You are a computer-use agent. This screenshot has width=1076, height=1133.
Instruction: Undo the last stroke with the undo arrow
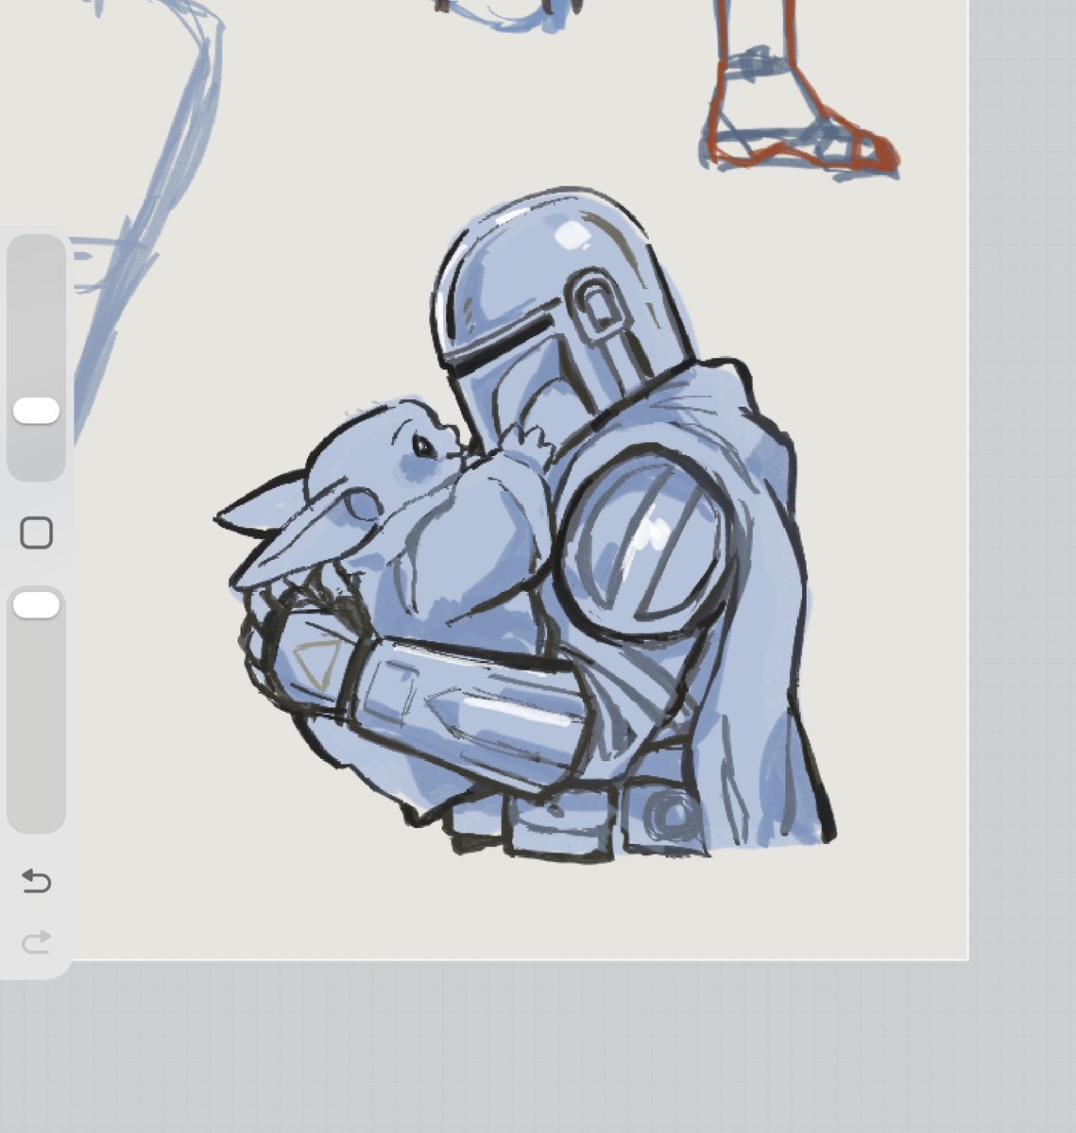(36, 881)
